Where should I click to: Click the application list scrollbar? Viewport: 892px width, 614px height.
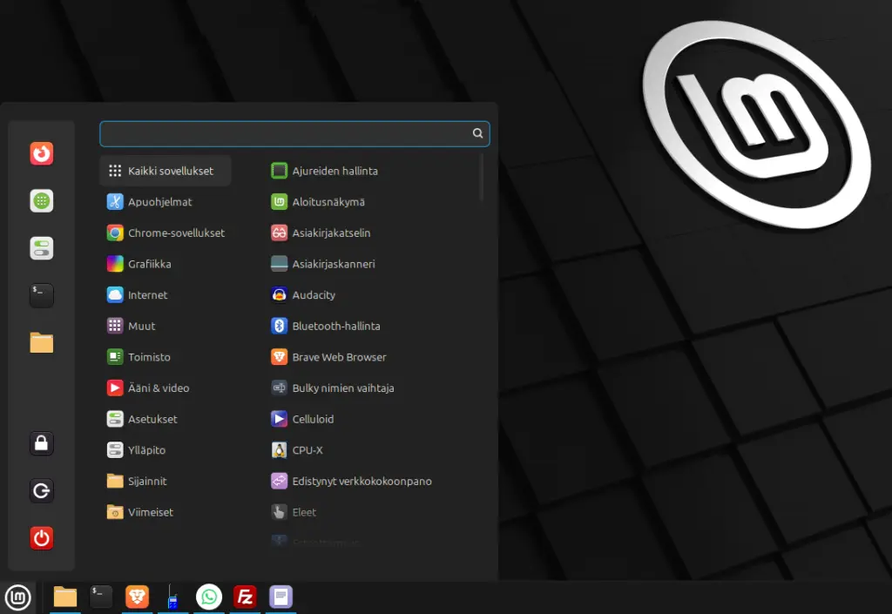[482, 178]
